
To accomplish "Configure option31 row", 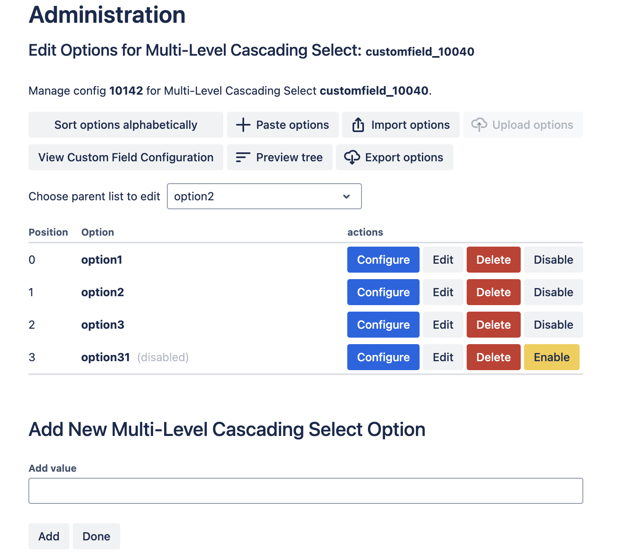I will click(383, 357).
